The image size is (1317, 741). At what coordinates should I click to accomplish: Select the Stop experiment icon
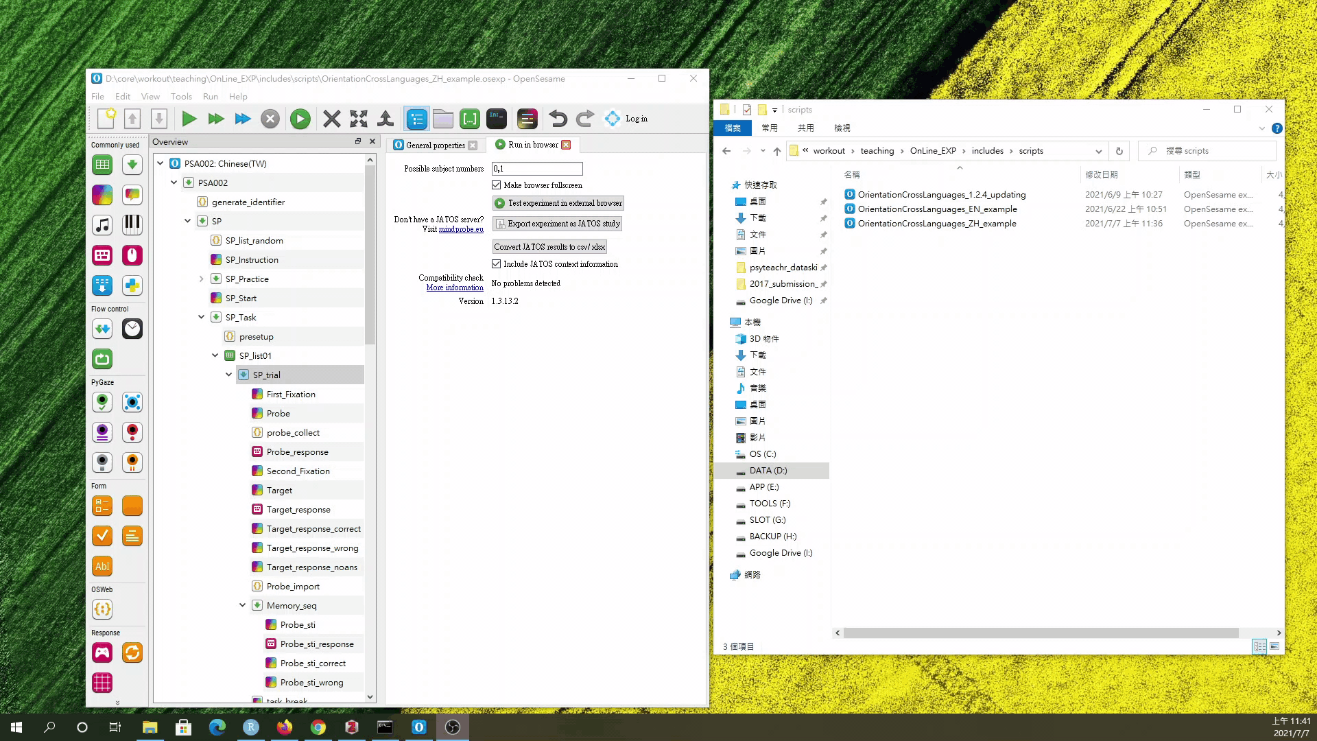tap(270, 119)
